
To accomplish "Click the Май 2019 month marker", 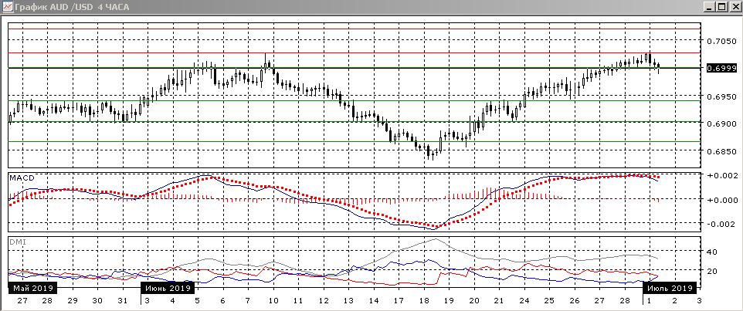I will tap(32, 288).
